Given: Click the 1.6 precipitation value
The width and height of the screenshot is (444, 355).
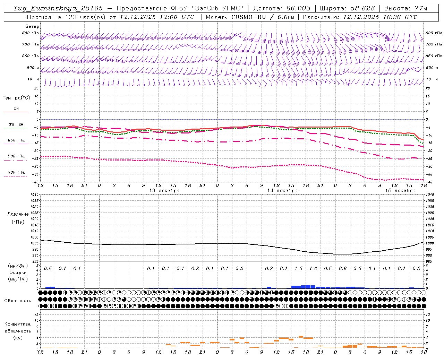Looking at the screenshot, I should [x=313, y=268].
